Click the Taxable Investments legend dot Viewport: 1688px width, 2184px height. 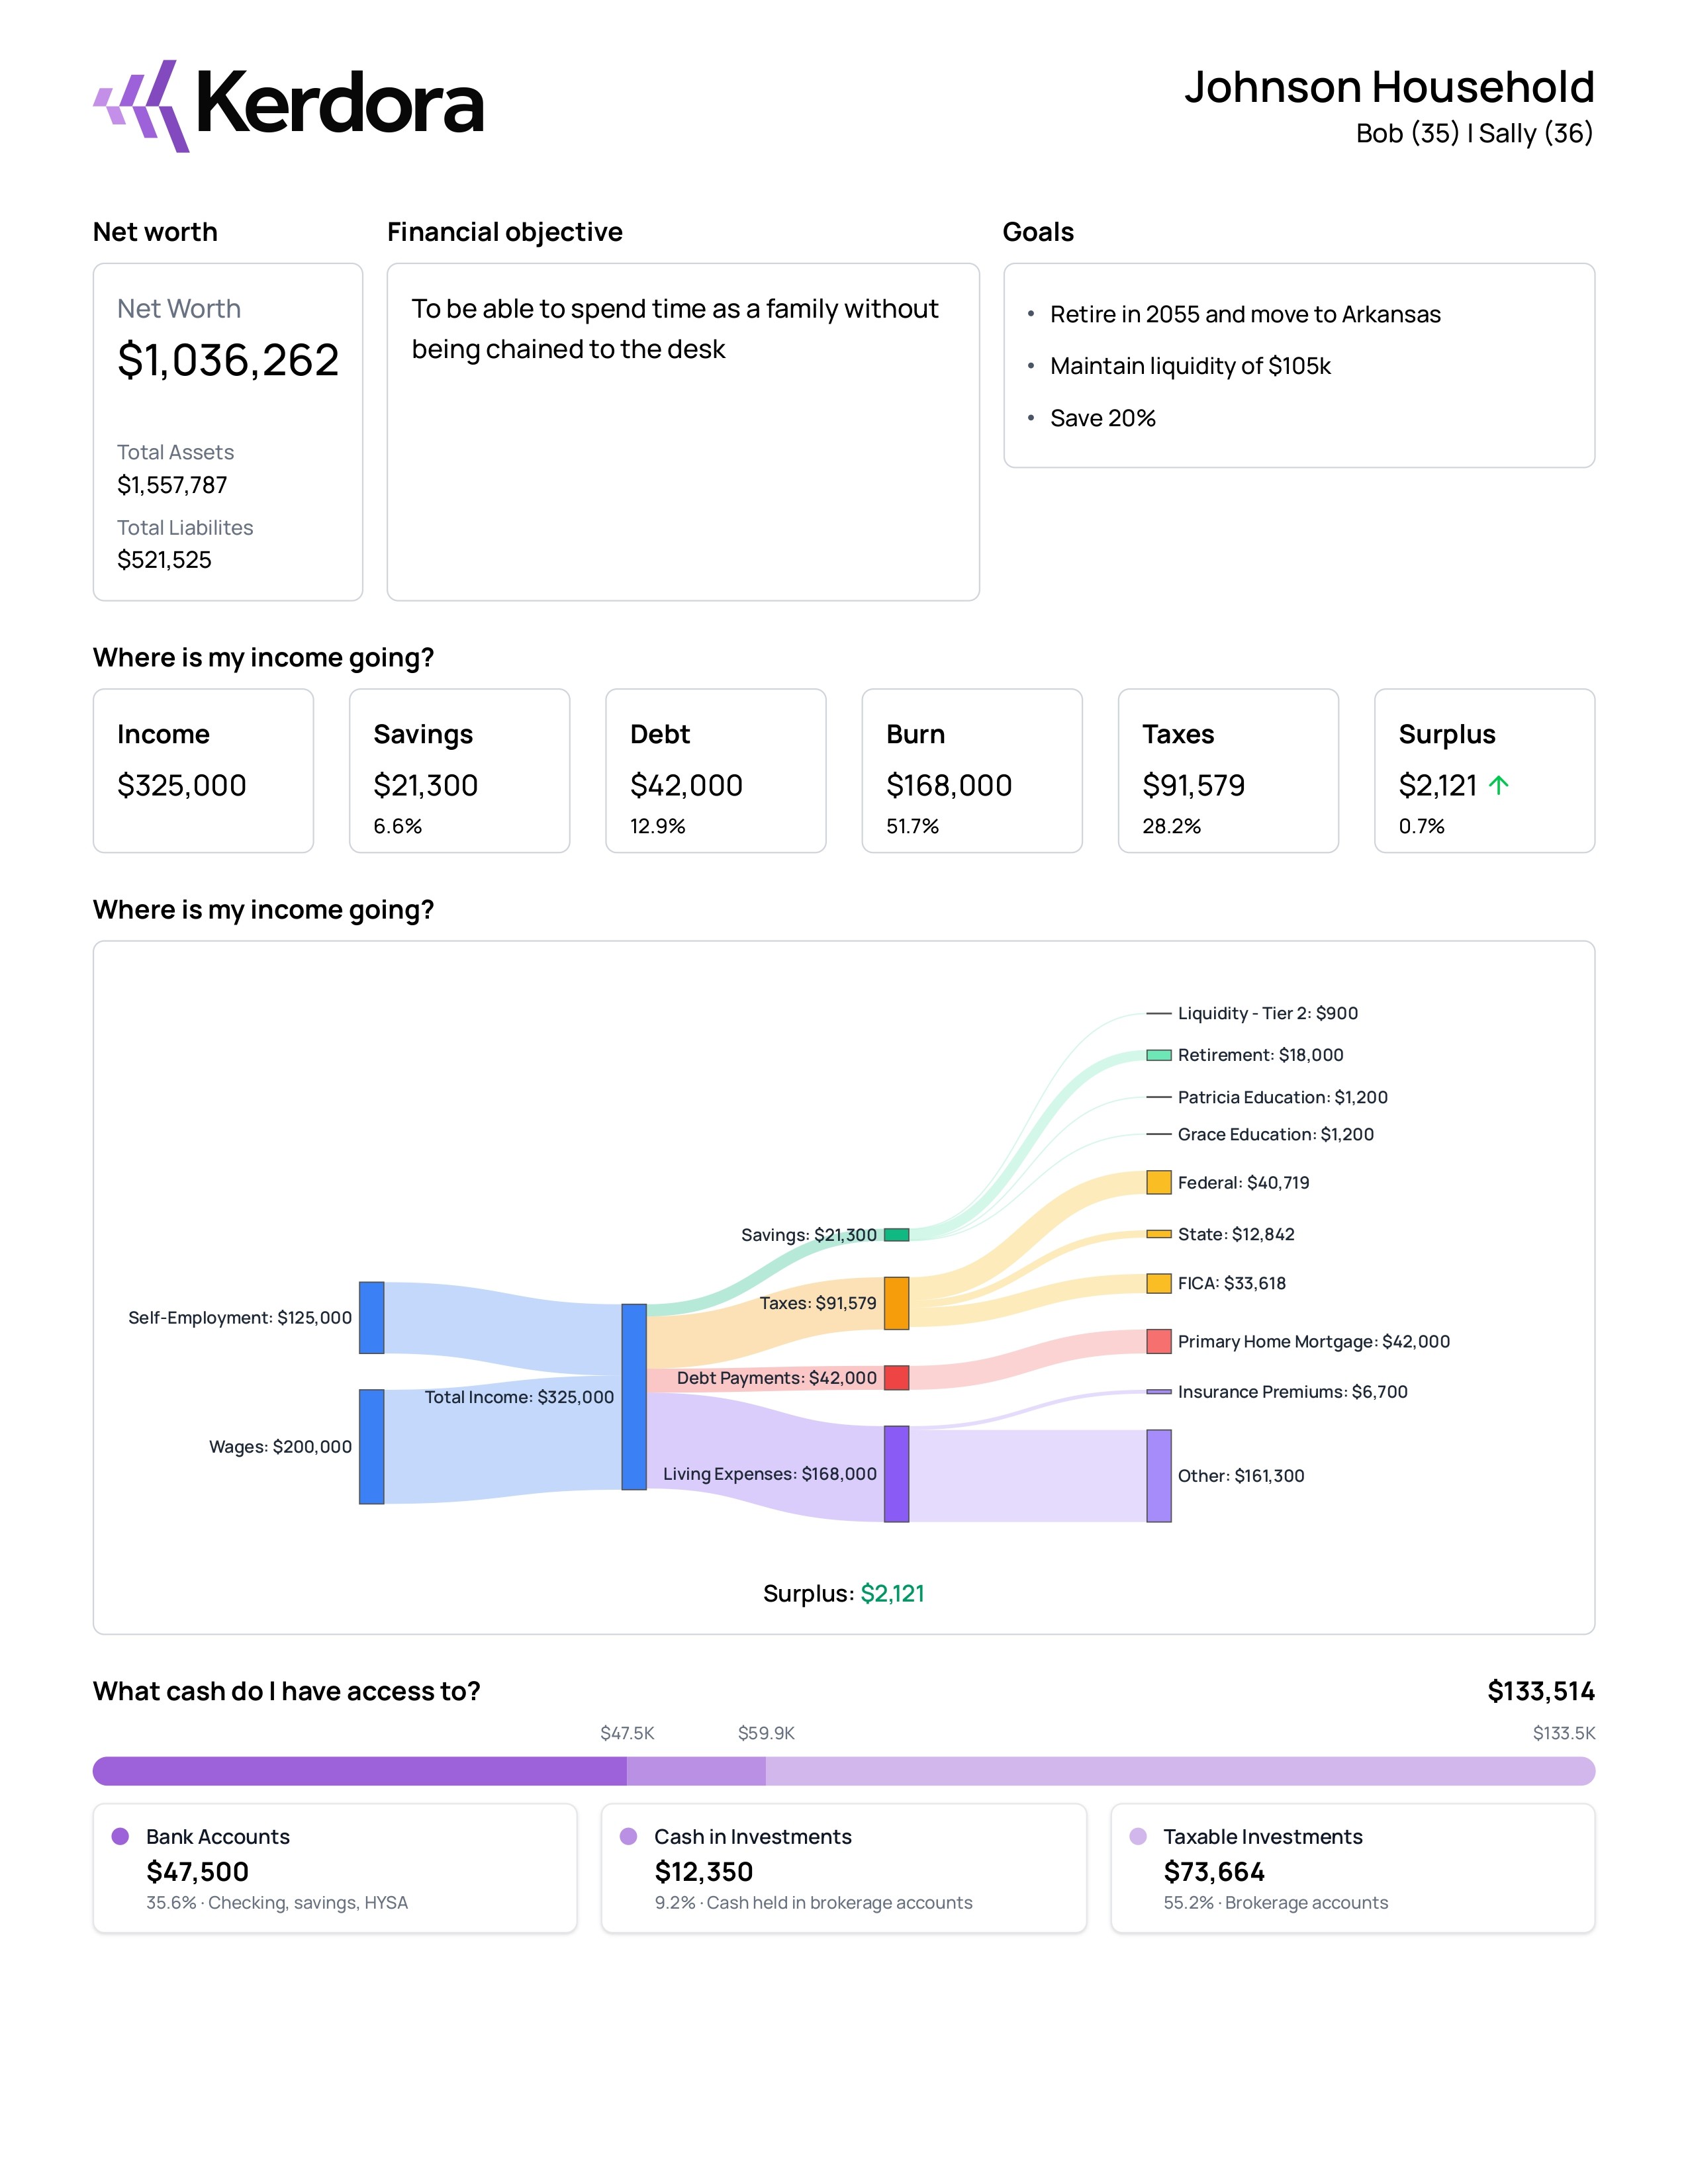click(x=1138, y=1836)
